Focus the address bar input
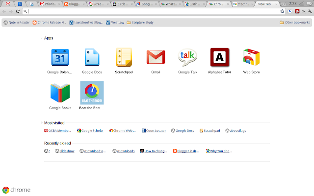 click(x=153, y=11)
